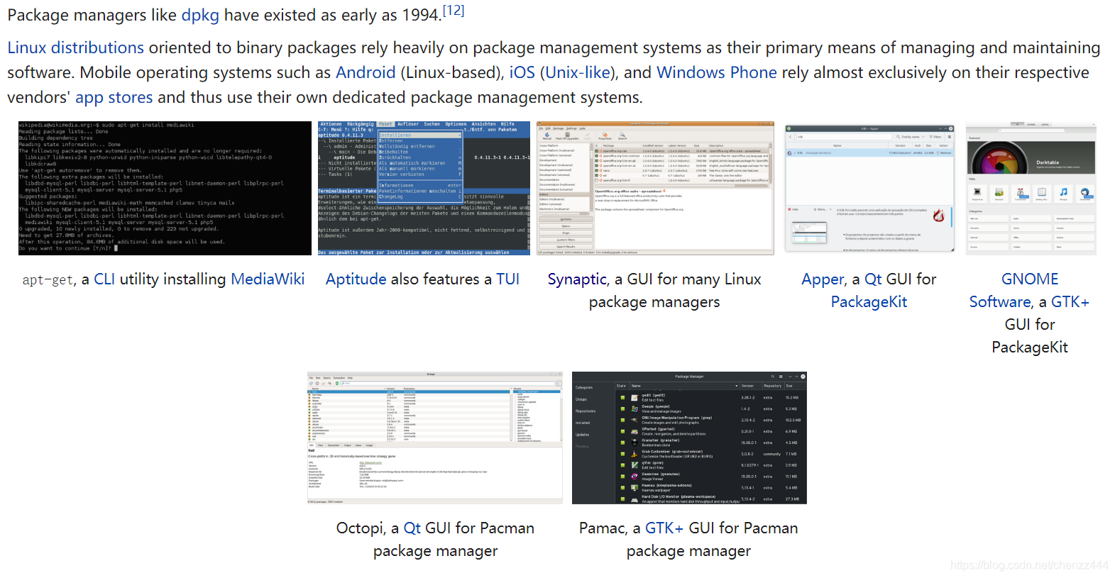
Task: Open the GNOME Software screenshot thumbnail
Action: pyautogui.click(x=1031, y=188)
